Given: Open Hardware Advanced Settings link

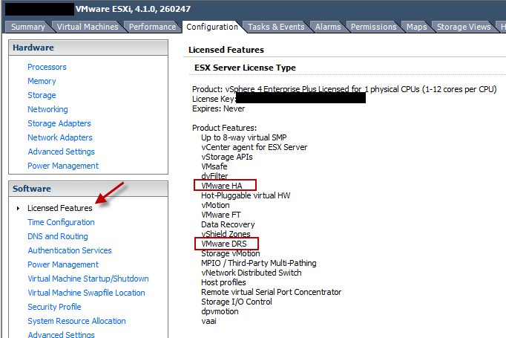Looking at the screenshot, I should [61, 152].
